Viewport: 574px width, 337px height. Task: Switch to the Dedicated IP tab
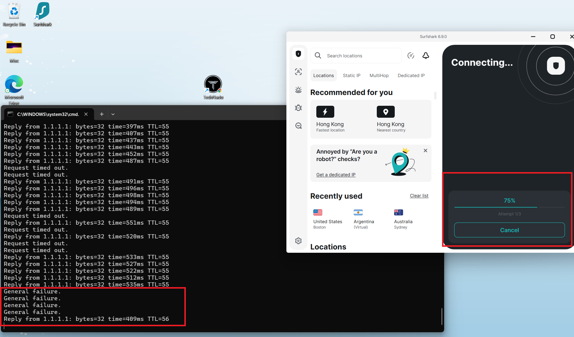click(411, 76)
